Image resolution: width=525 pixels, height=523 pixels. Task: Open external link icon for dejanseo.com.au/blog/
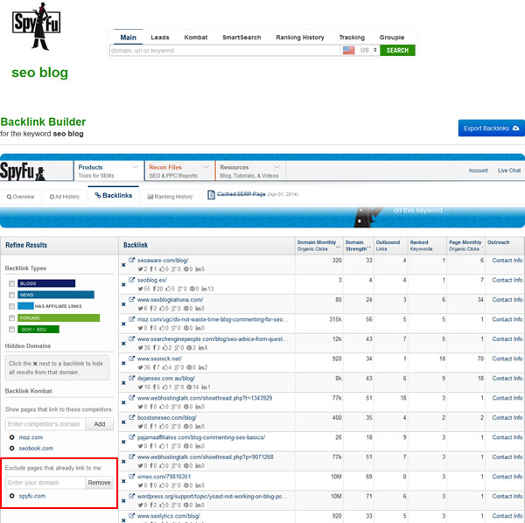click(x=132, y=378)
